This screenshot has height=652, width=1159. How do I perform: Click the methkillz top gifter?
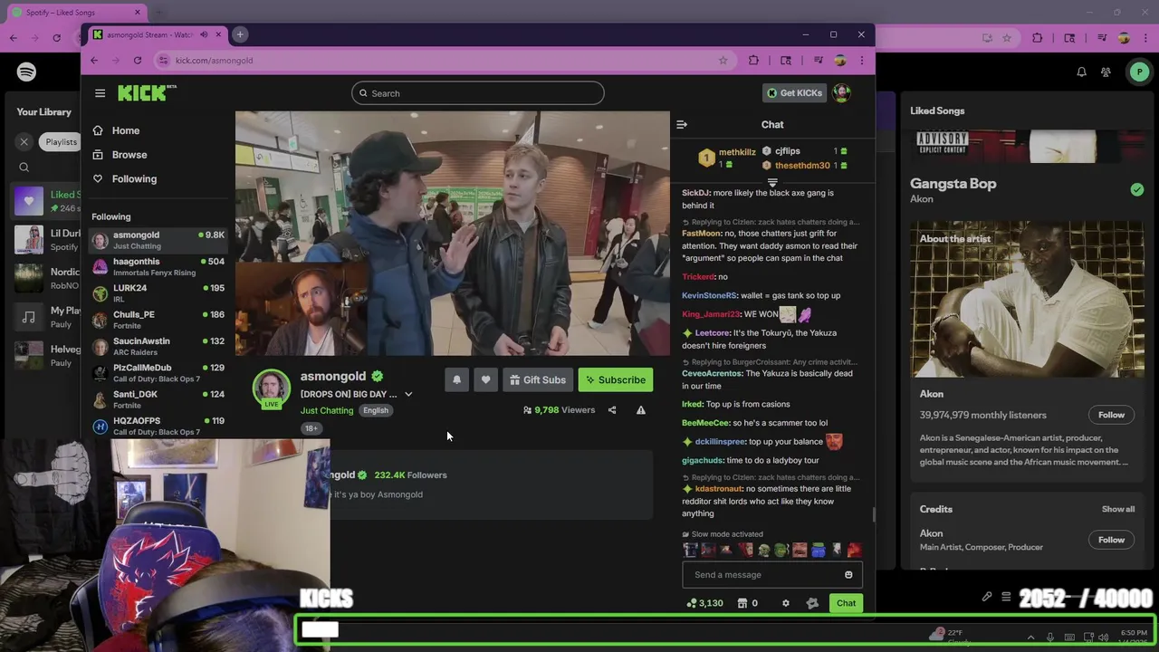click(736, 152)
